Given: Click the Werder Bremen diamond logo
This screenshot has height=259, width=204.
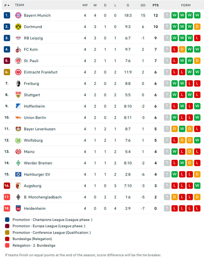Looking at the screenshot, I should pyautogui.click(x=18, y=163).
